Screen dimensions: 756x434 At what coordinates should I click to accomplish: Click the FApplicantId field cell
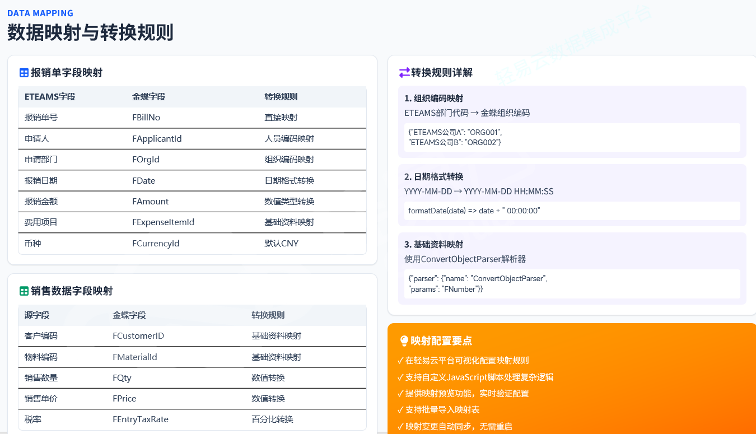point(157,139)
